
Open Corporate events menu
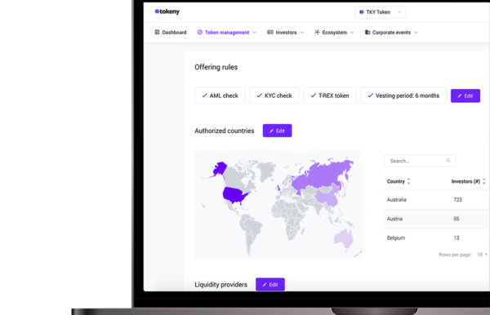[x=391, y=33]
